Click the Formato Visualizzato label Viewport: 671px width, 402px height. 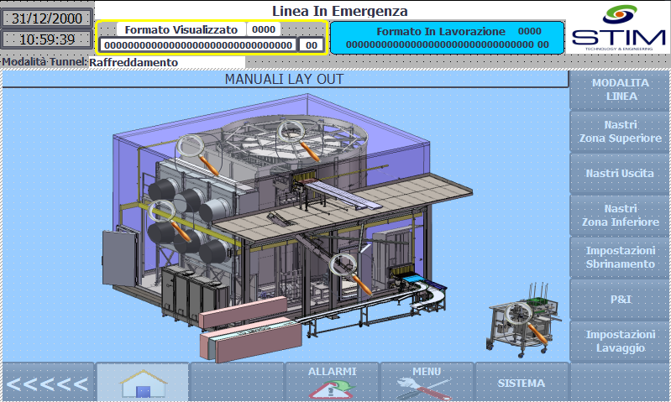(181, 29)
